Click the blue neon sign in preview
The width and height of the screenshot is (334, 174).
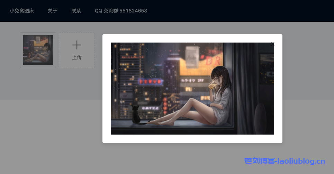150,81
